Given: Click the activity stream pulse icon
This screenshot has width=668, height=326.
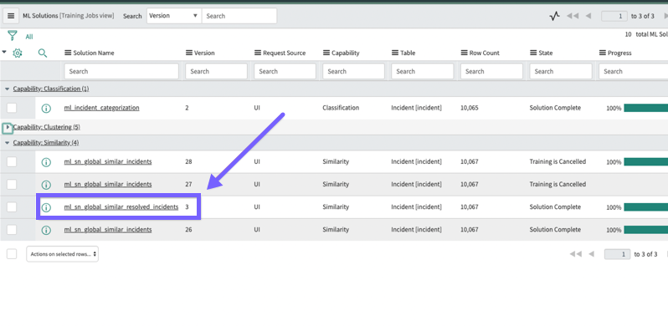Looking at the screenshot, I should (x=554, y=16).
